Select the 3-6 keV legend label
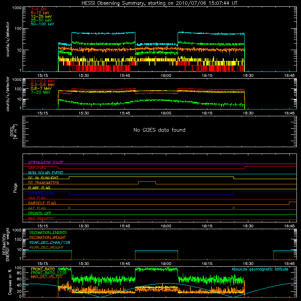This screenshot has width=301, height=301. (39, 9)
